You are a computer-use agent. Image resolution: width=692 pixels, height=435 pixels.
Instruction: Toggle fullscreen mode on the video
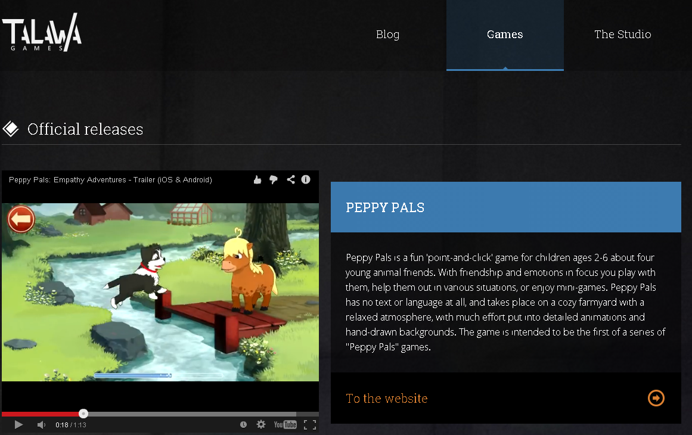(309, 424)
